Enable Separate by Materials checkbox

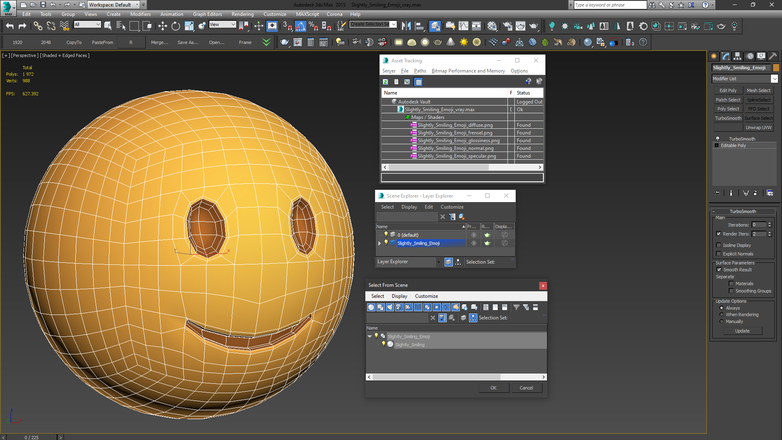[x=731, y=284]
